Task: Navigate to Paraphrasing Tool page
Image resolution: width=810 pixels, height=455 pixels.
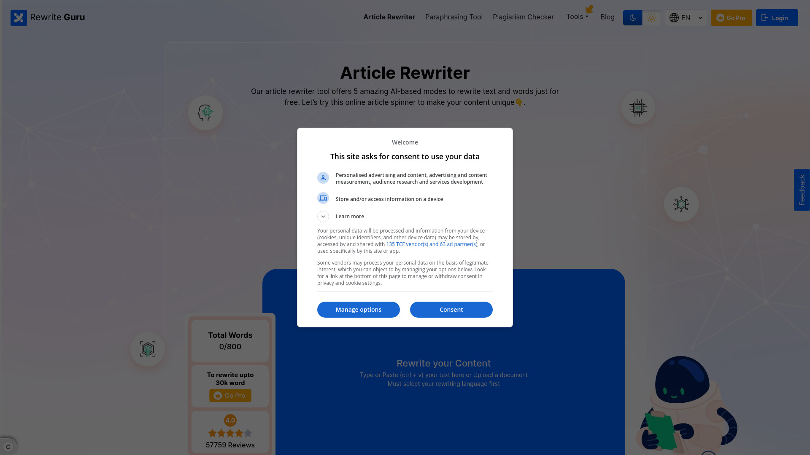Action: coord(454,17)
